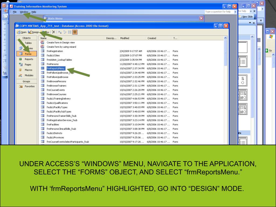Open the Window menu

pos(24,12)
